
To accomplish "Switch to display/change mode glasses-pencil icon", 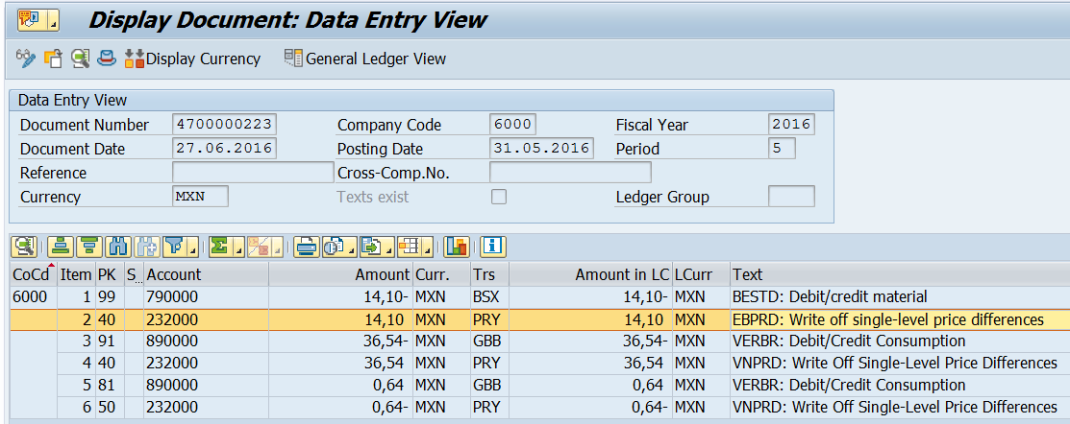I will tap(25, 59).
